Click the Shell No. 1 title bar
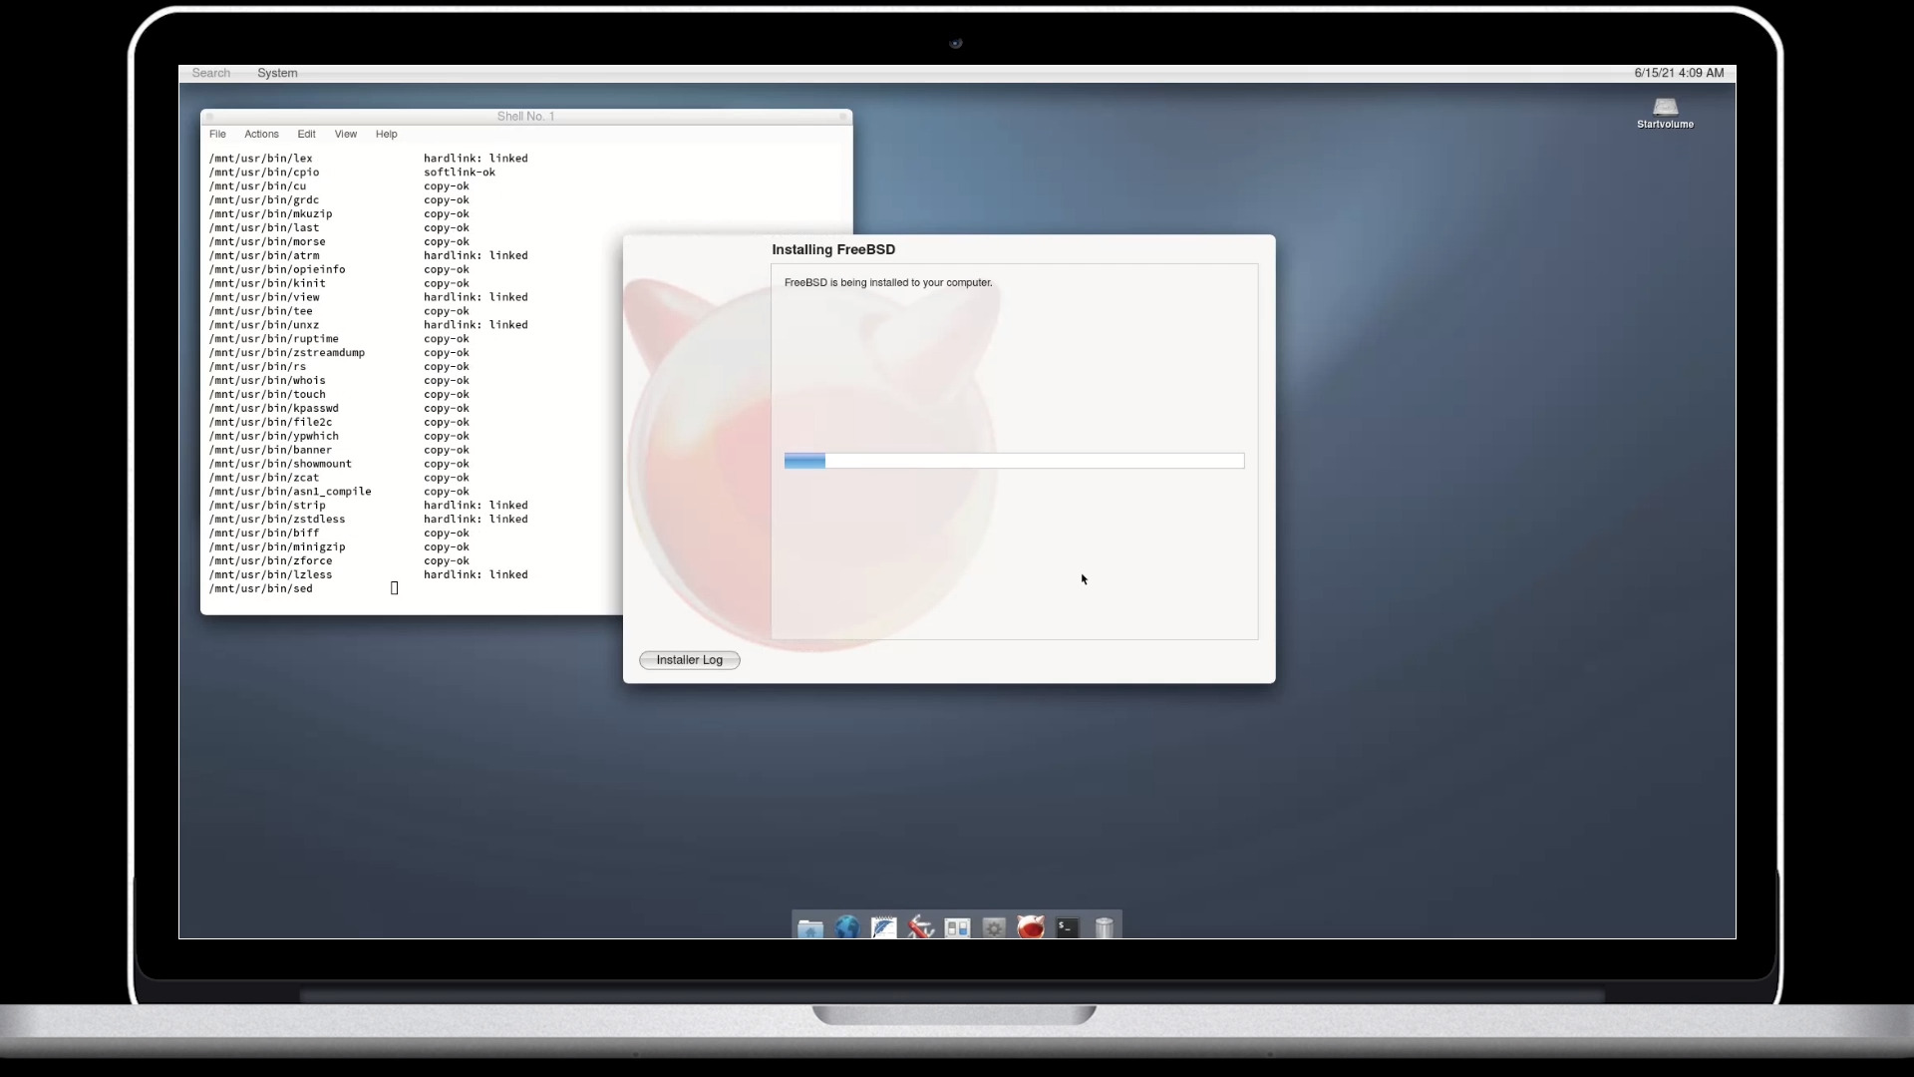This screenshot has height=1077, width=1914. (x=525, y=116)
